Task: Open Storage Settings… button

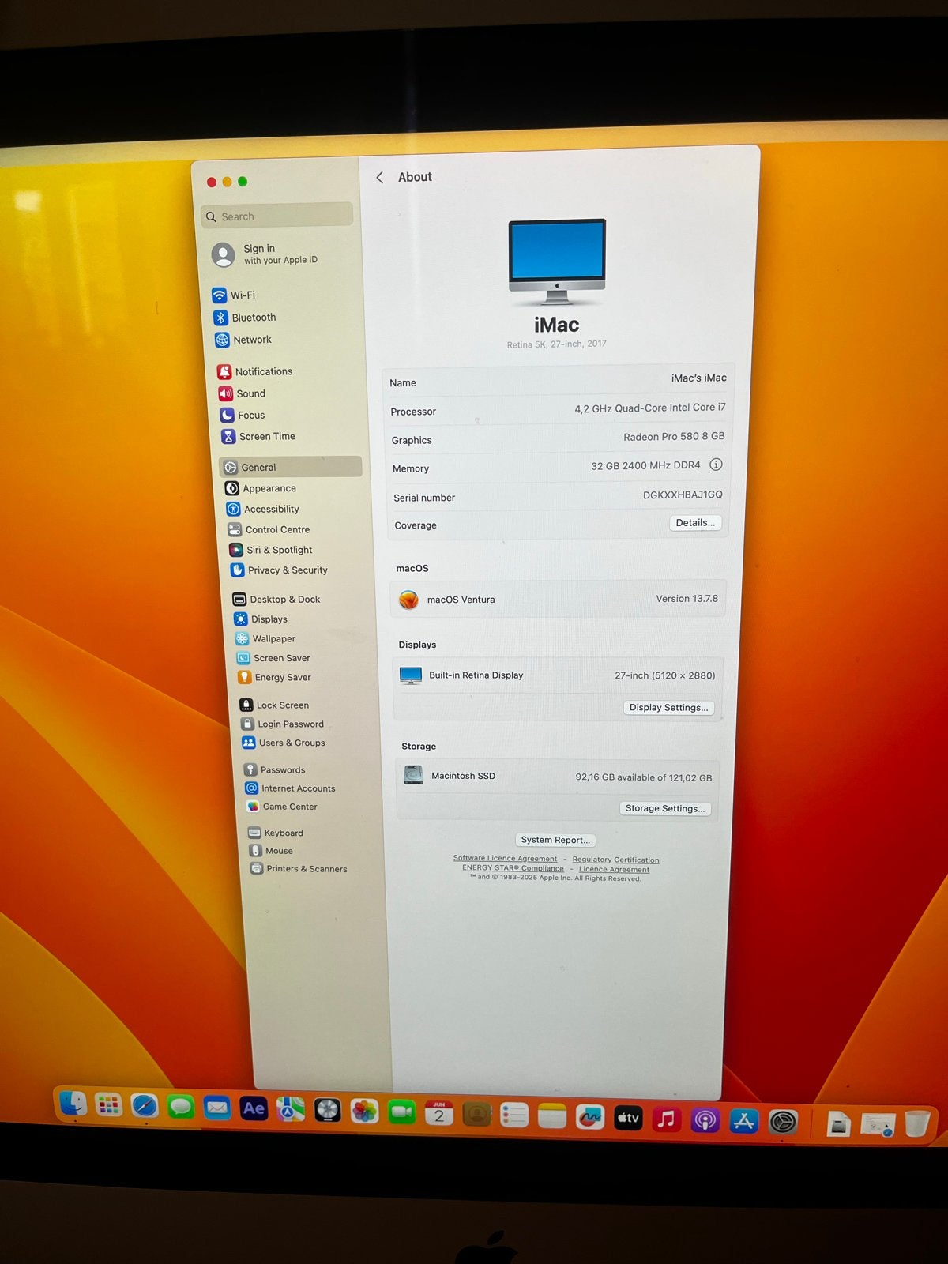Action: pyautogui.click(x=664, y=808)
